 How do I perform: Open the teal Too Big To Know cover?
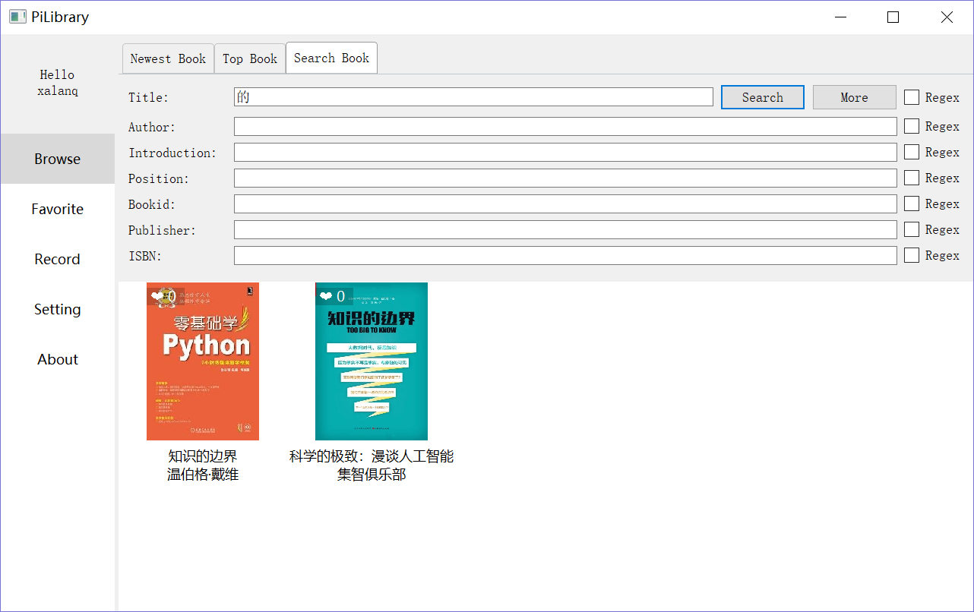[x=372, y=361]
